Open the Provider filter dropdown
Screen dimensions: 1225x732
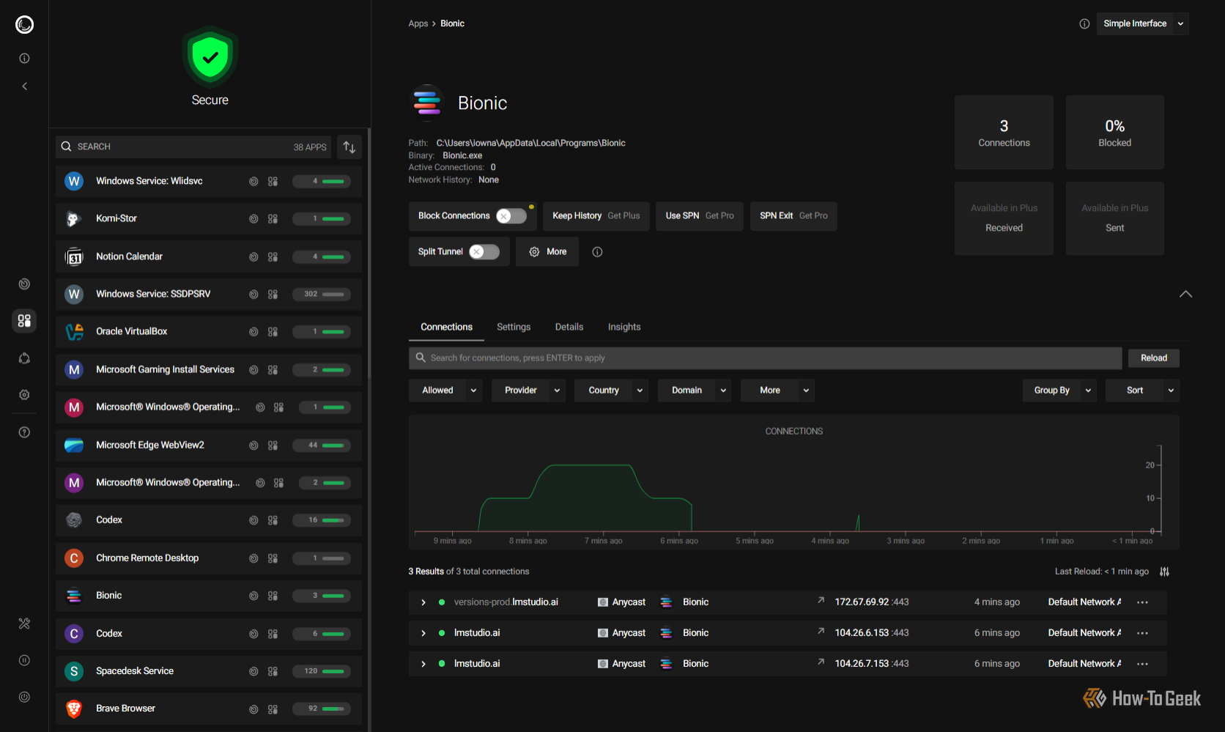529,391
